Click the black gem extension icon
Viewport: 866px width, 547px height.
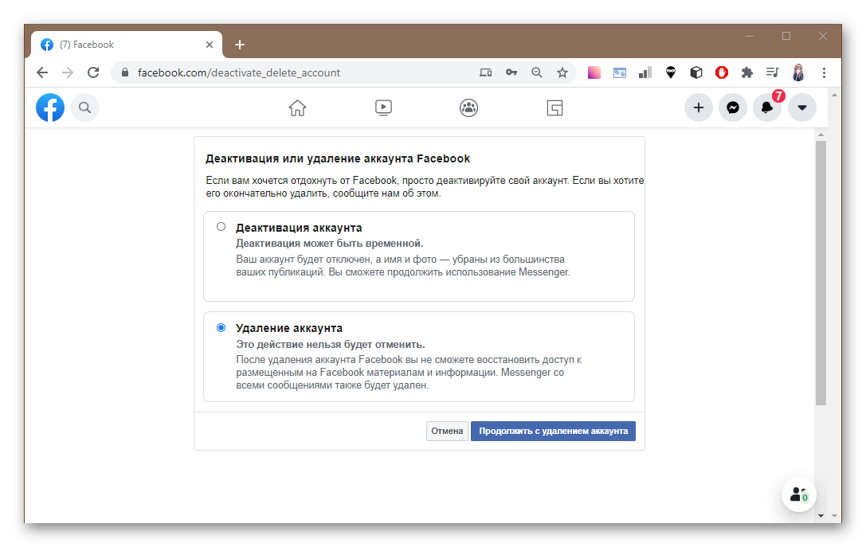point(671,72)
